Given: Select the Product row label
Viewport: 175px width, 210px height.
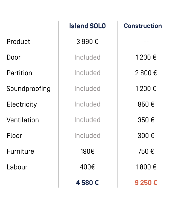Looking at the screenshot, I should (x=18, y=42).
